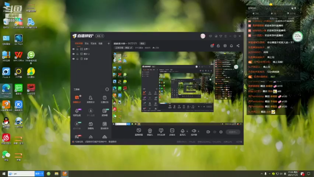The image size is (314, 177).
Task: Click the record video icon
Action: 208,132
